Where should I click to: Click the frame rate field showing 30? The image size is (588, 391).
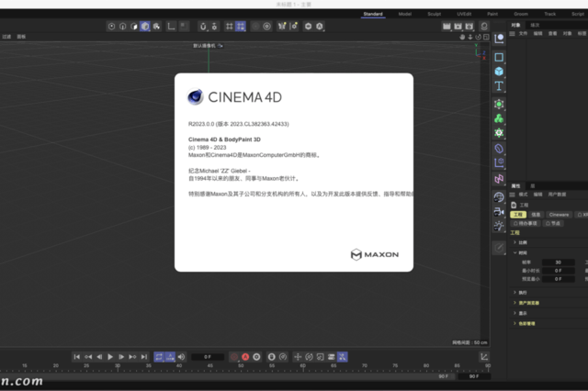(559, 263)
